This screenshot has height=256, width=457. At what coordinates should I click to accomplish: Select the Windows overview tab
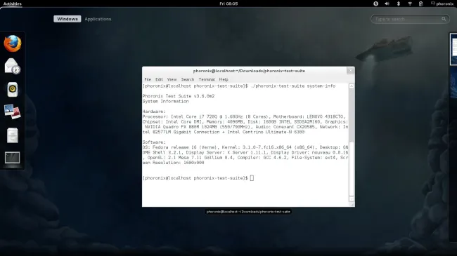[67, 19]
